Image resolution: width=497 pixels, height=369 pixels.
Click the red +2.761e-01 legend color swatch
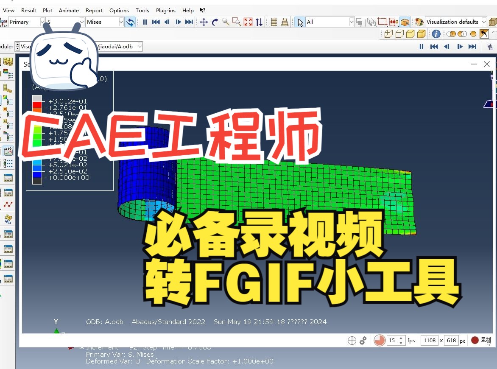(x=37, y=105)
